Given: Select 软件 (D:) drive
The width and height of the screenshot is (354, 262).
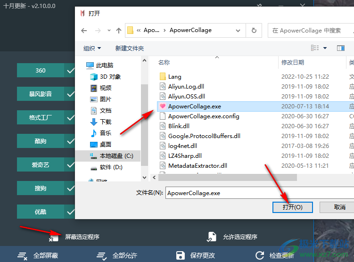Looking at the screenshot, I should tap(106, 167).
